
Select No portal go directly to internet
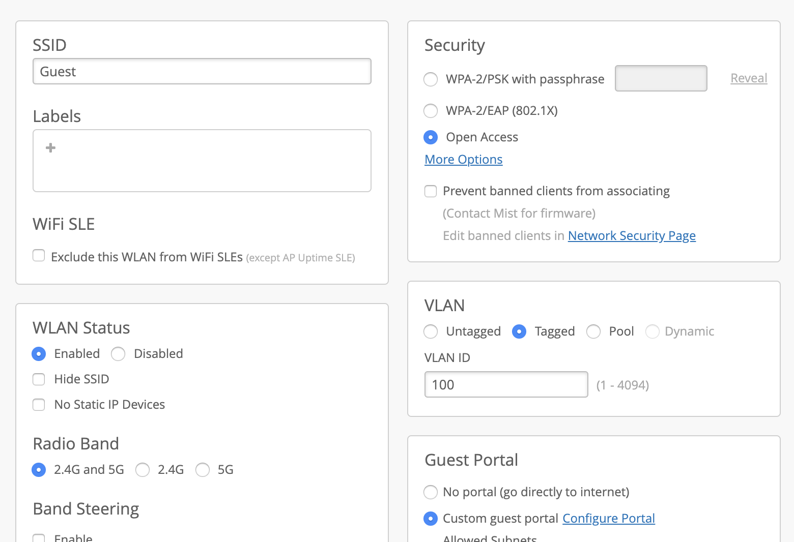[x=431, y=492]
